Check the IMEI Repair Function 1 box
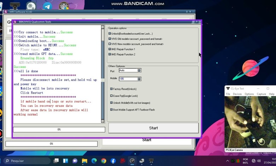Image resolution: width=276 pixels, height=166 pixels. point(110,49)
